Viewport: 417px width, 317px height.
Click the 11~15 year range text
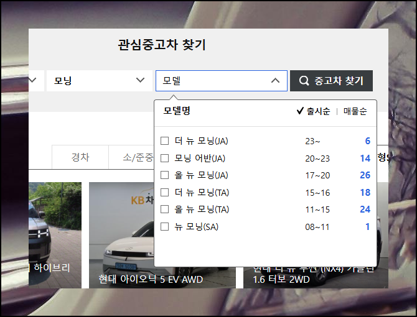click(x=317, y=209)
